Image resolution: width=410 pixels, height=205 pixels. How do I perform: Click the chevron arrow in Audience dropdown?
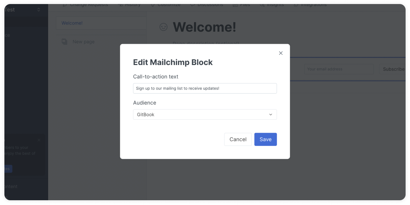(271, 115)
